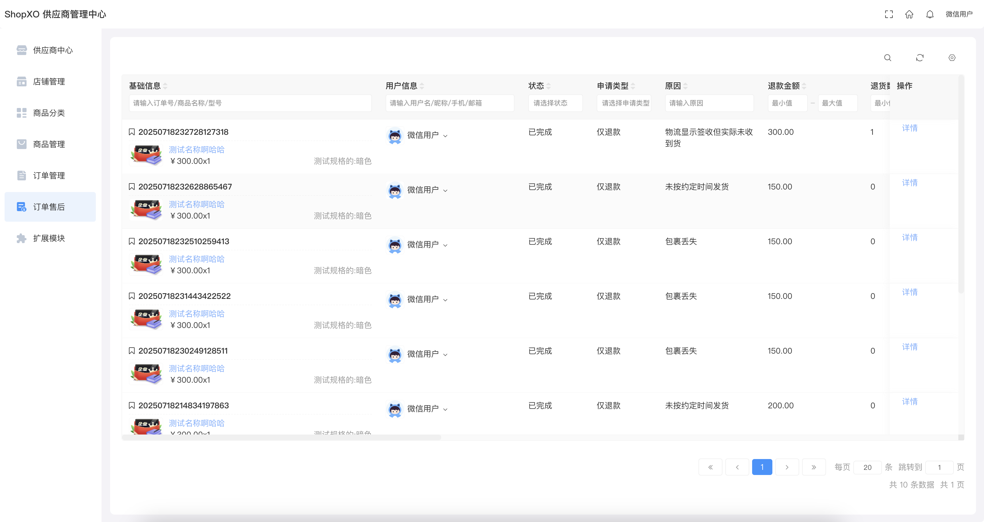984x522 pixels.
Task: Open column settings gear icon
Action: pyautogui.click(x=952, y=58)
